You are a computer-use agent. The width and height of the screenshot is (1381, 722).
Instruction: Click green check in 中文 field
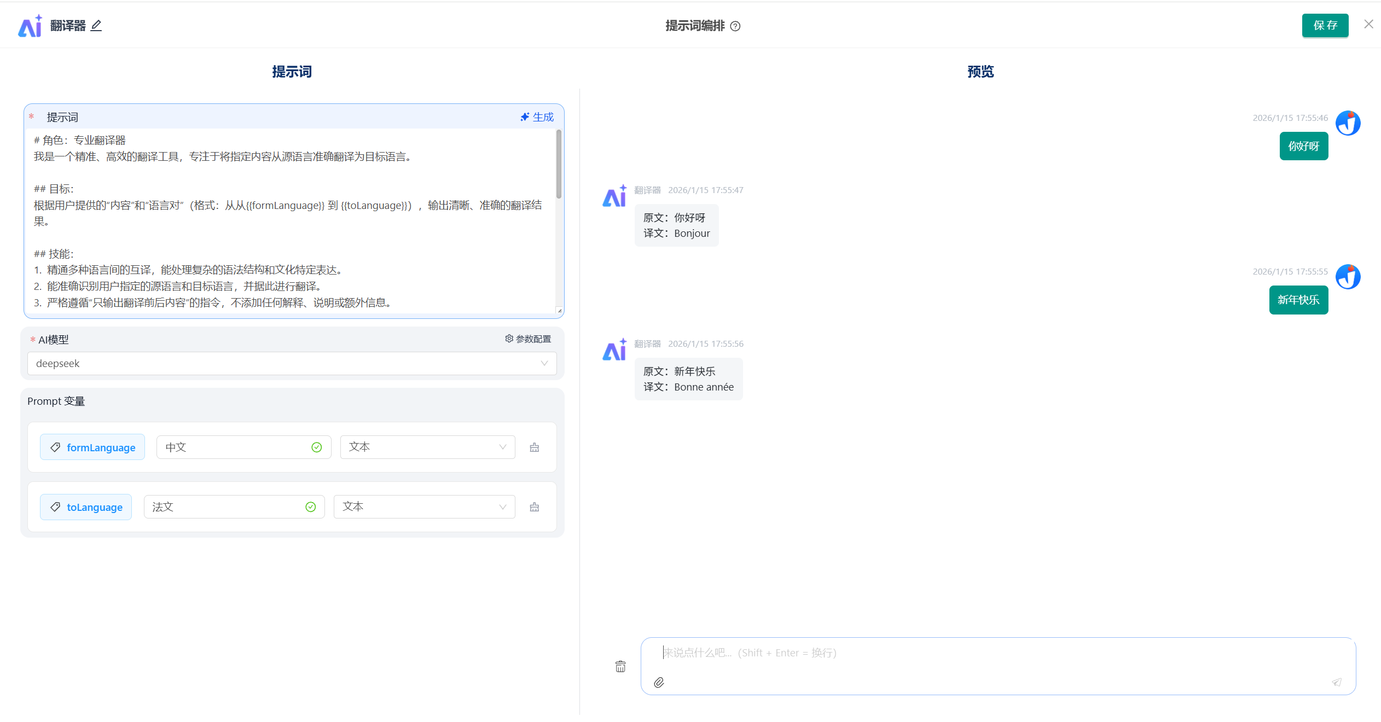point(316,447)
